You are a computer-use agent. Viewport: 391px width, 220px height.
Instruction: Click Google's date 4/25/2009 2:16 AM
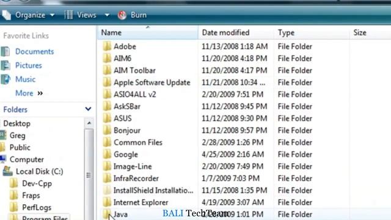pyautogui.click(x=233, y=155)
